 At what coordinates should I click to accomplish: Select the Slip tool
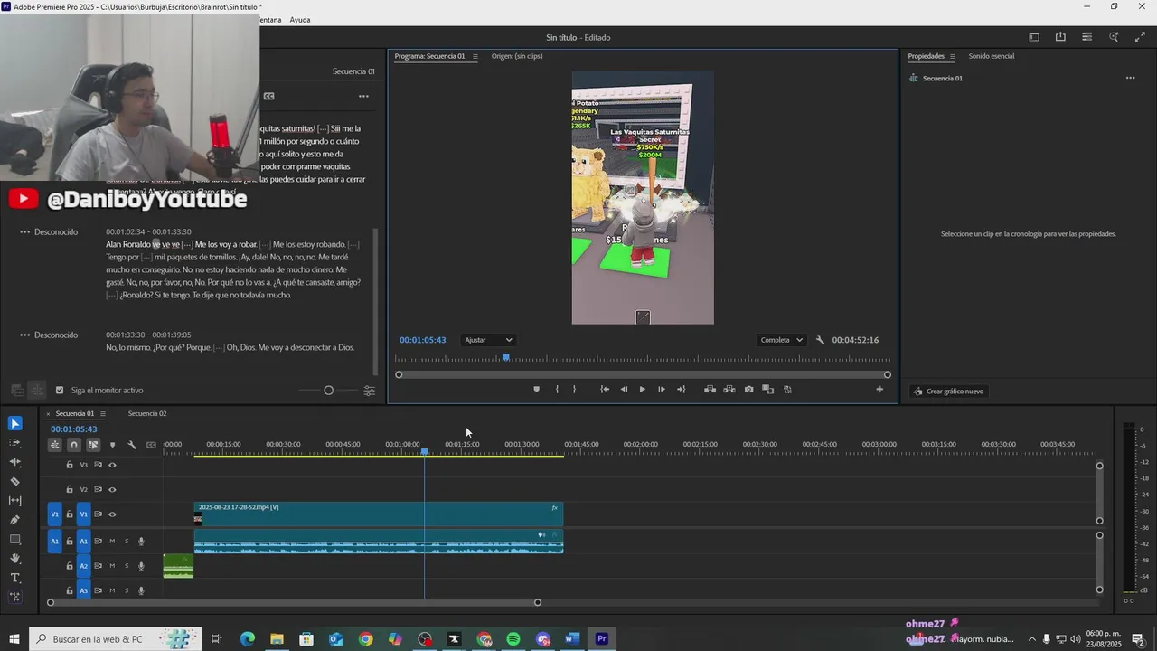[15, 501]
